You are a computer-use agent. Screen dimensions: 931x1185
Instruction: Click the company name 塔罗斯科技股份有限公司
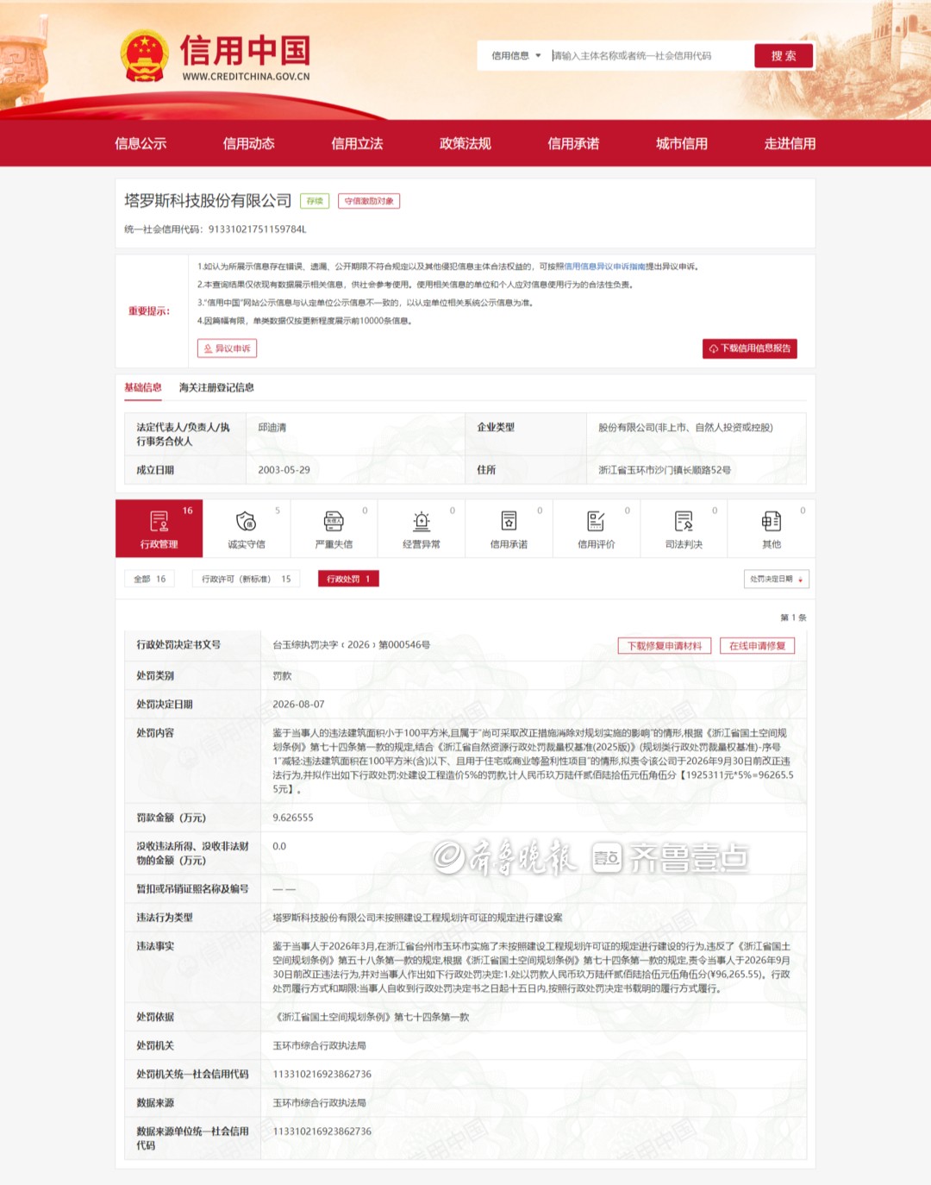[208, 201]
